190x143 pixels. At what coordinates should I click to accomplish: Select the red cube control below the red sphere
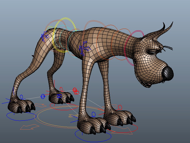(77, 93)
